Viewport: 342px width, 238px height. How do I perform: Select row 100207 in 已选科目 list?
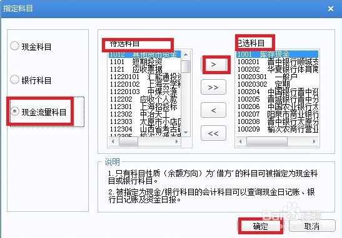click(277, 114)
